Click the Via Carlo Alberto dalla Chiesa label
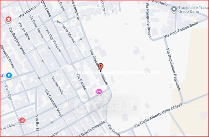209x137 pixels. [158, 116]
